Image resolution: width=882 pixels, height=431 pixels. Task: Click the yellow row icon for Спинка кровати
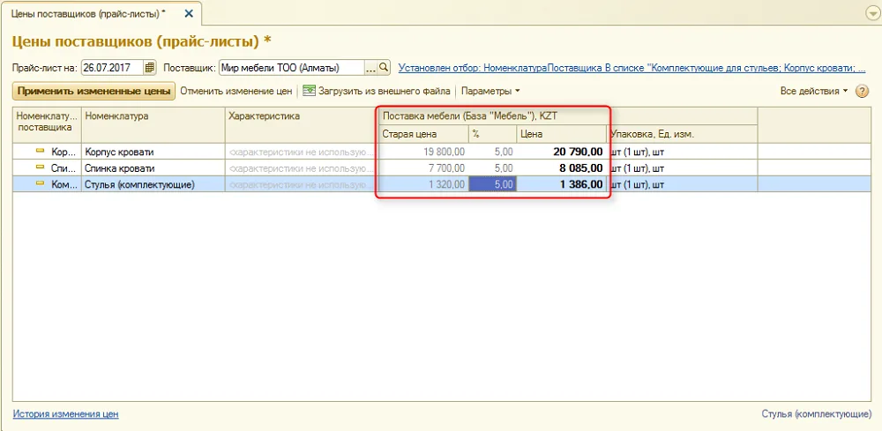tap(40, 167)
